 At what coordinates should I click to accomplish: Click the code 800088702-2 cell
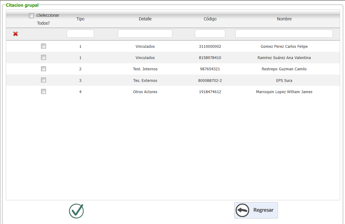tap(210, 80)
